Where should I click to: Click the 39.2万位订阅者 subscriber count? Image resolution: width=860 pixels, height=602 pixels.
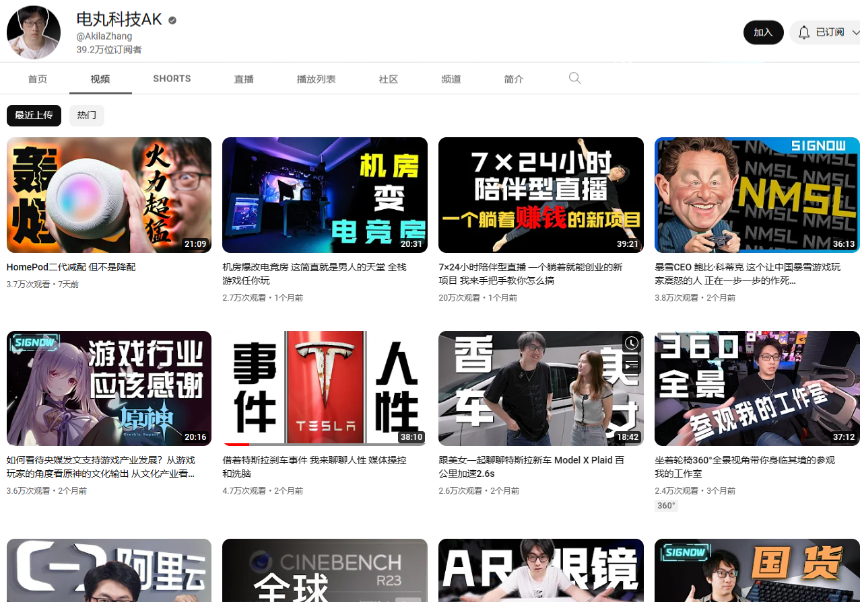pos(109,50)
